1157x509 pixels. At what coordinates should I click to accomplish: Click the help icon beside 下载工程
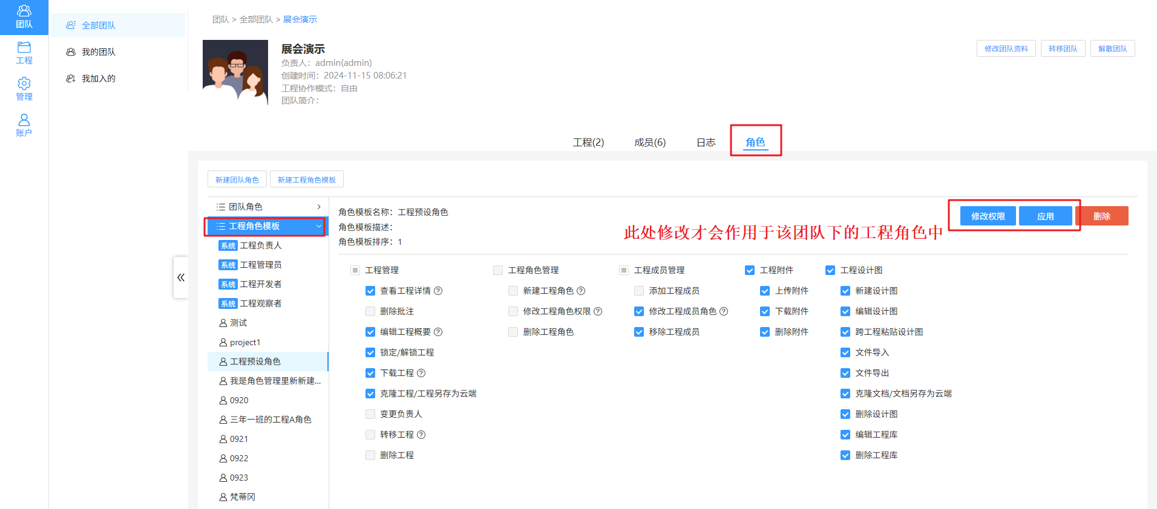tap(421, 373)
